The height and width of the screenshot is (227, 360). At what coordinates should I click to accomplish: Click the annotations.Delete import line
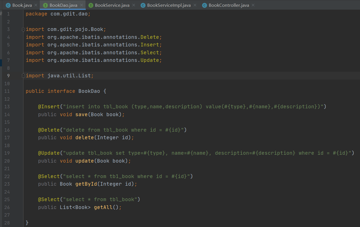94,37
